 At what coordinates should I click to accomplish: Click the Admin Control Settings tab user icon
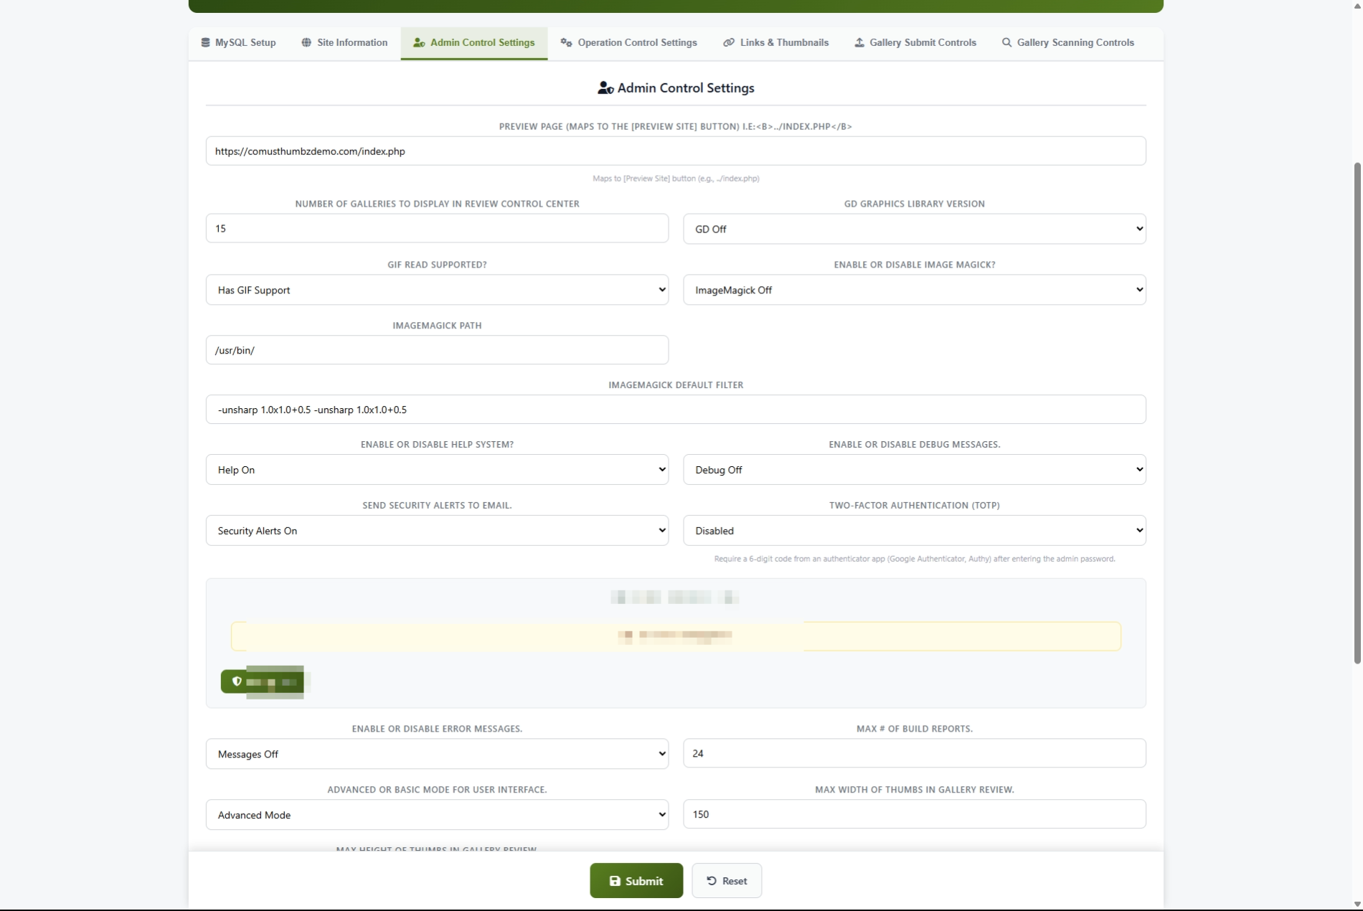pos(419,43)
